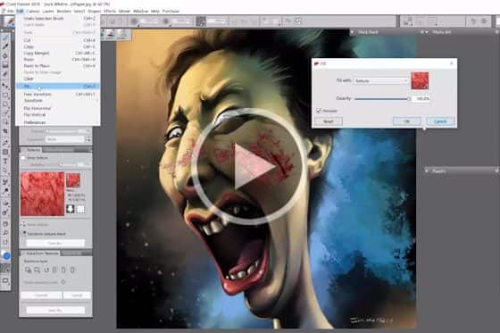Select the Text tool in toolbox

5,161
